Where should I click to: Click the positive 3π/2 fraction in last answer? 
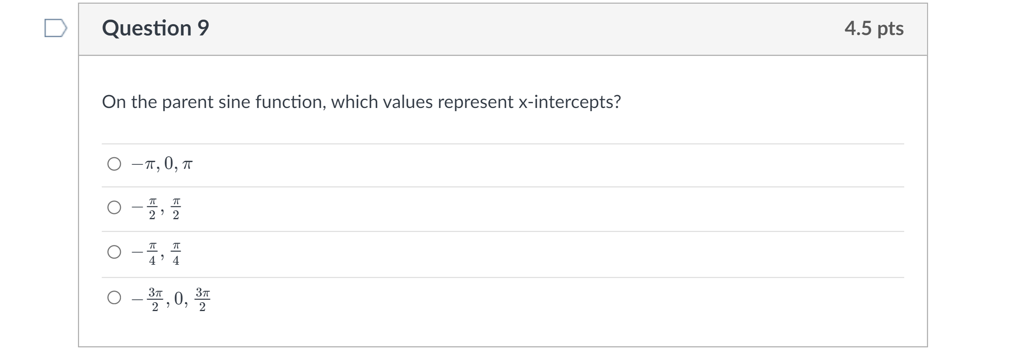(202, 299)
